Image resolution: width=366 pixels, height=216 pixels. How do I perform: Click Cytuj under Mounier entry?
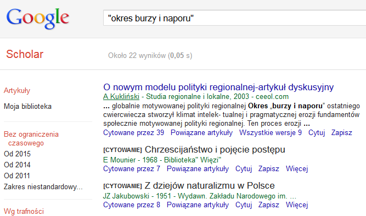pos(244,168)
